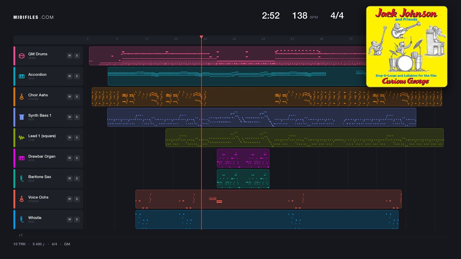Image resolution: width=461 pixels, height=259 pixels.
Task: Select the Baritone Sax green clip
Action: [243, 179]
